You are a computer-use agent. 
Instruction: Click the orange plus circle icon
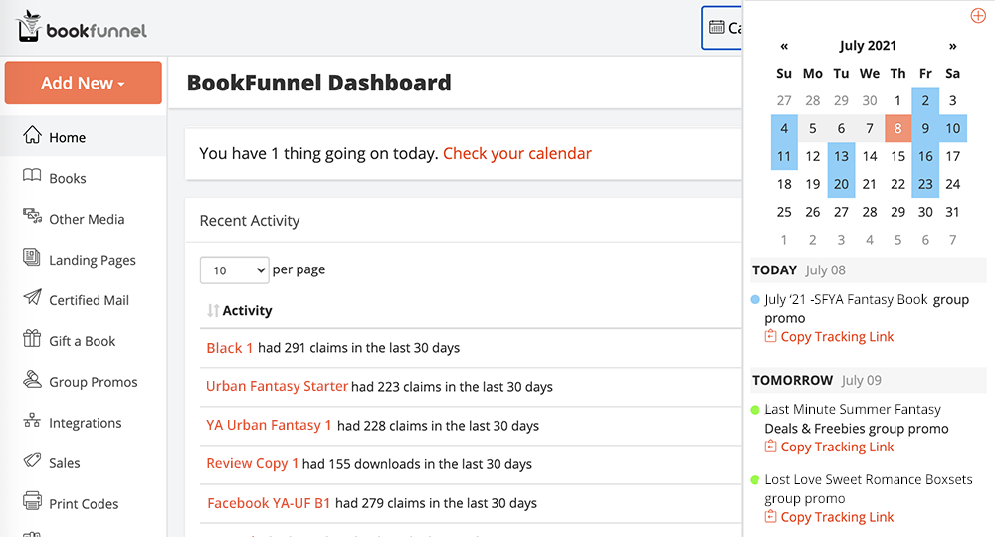[x=978, y=15]
